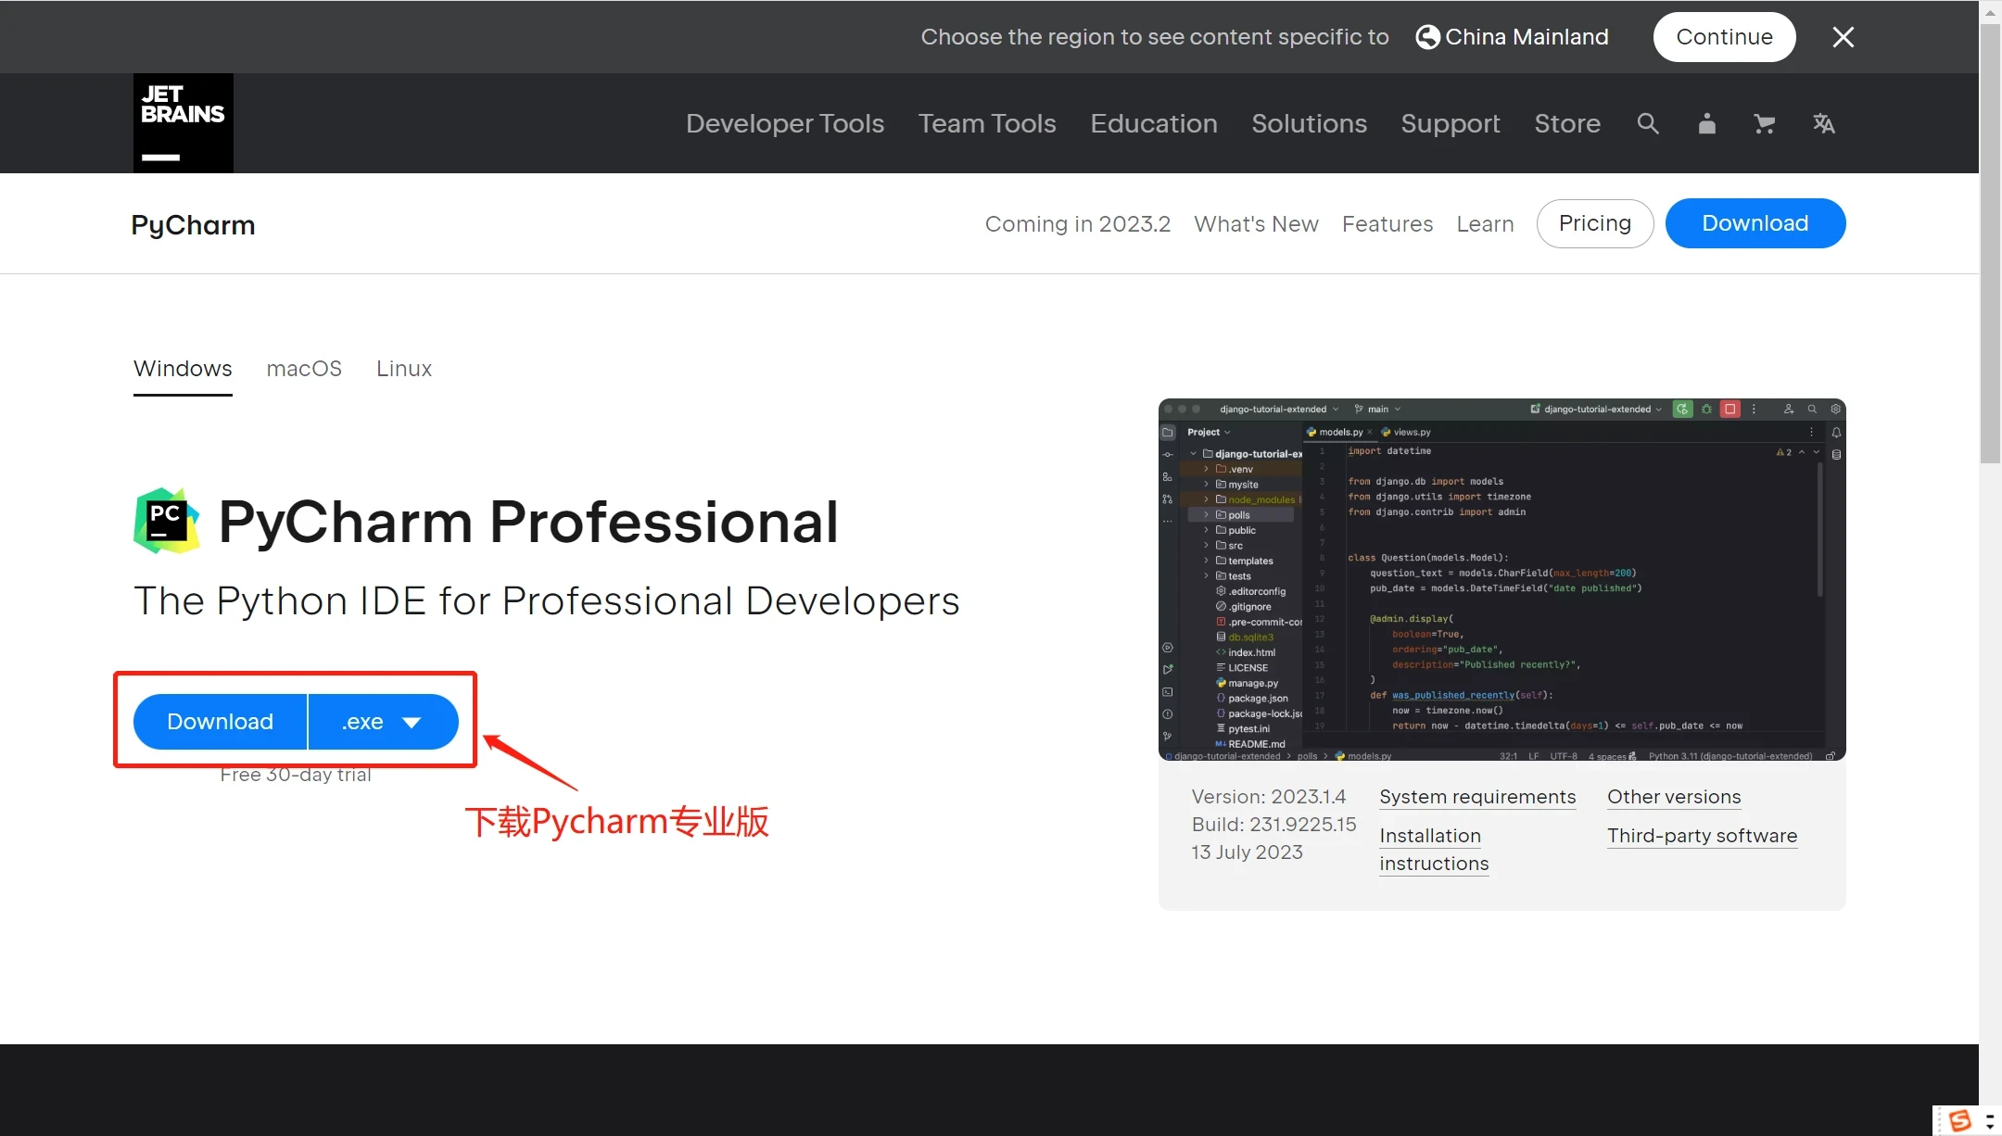Click the Linux tab toggle
2002x1136 pixels.
(x=404, y=367)
